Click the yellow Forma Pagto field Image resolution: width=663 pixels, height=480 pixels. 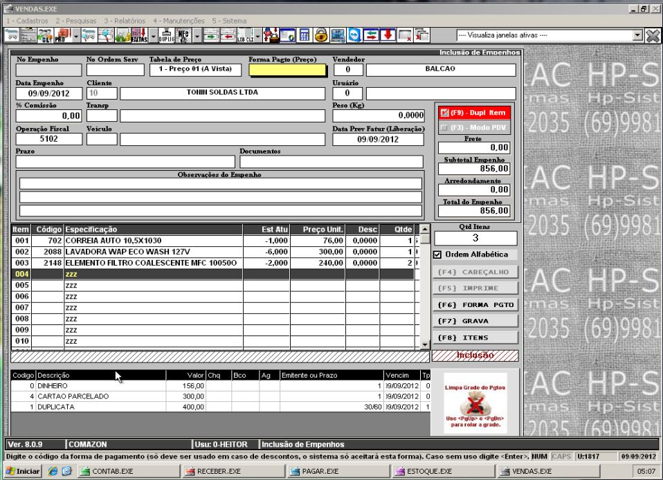[287, 70]
